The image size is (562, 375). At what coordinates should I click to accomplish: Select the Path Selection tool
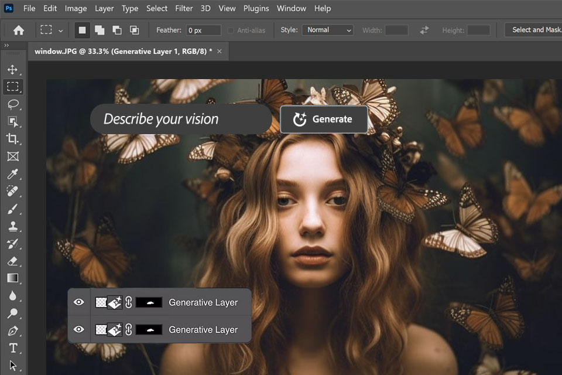pyautogui.click(x=13, y=365)
